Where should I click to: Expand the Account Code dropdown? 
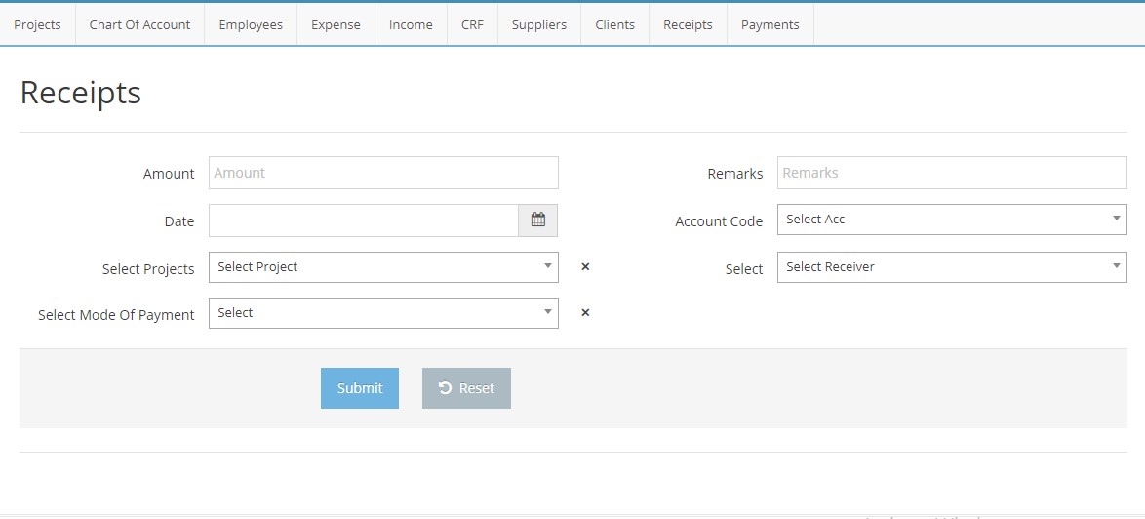[951, 220]
